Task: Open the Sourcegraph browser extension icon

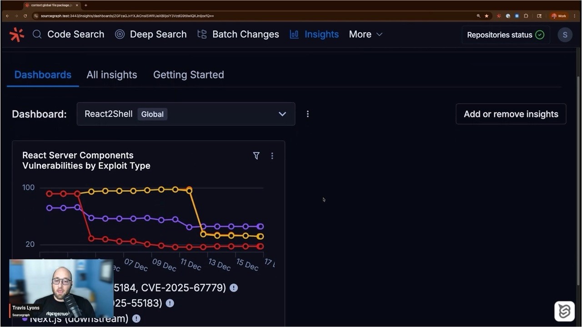Action: [x=499, y=16]
